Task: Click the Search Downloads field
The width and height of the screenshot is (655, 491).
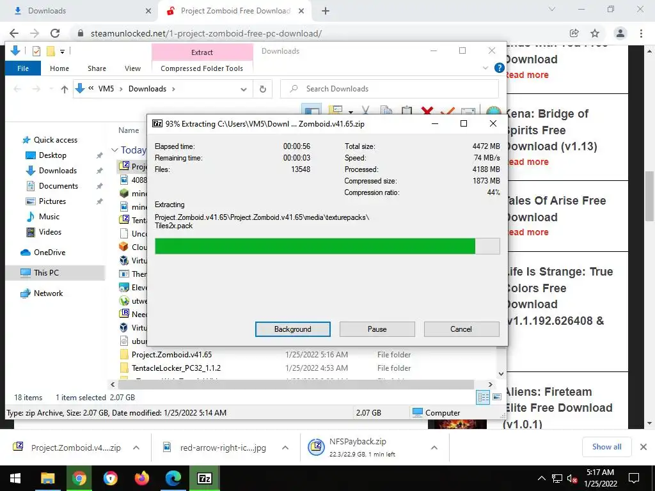Action: point(390,89)
